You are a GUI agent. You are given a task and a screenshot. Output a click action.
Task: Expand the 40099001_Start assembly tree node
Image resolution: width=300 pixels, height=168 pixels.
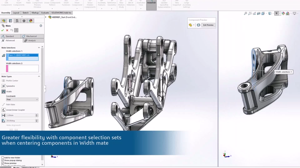46,17
